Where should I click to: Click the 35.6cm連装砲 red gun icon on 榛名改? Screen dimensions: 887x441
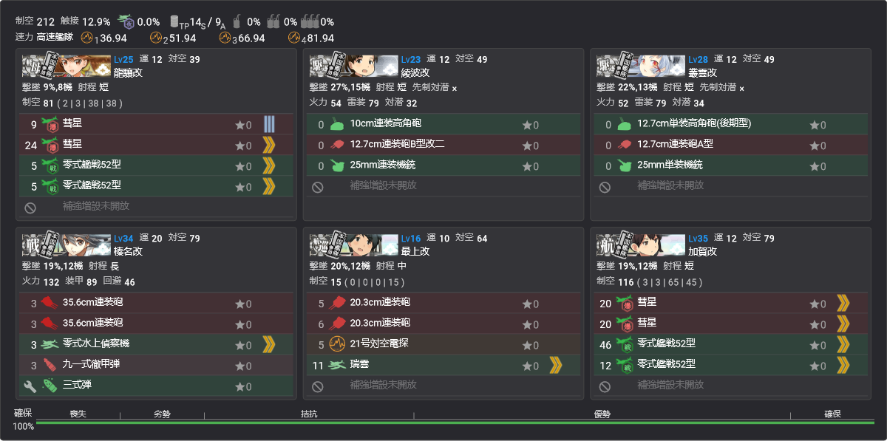click(x=50, y=304)
